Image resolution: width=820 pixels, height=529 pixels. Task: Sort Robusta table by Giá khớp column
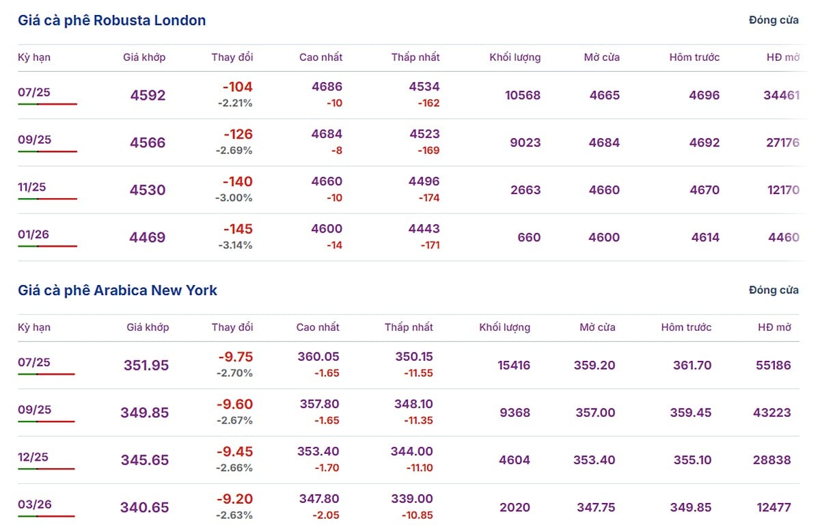[x=144, y=57]
